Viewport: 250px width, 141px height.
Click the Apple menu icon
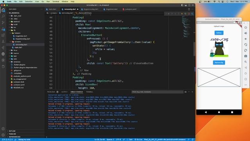4,2
